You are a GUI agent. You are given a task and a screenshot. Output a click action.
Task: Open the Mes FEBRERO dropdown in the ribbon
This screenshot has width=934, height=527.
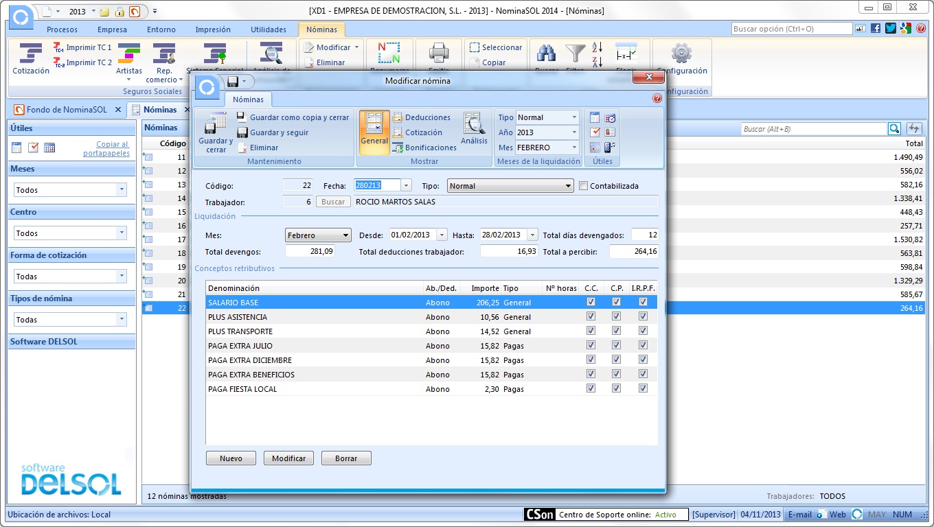(547, 148)
